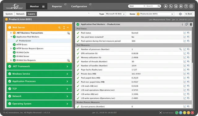
Task: Open the Name ProductLister:8091 dropdown
Action: (x=155, y=14)
